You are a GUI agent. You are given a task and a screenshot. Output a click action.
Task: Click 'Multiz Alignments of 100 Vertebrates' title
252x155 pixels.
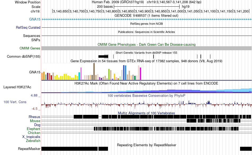click(146, 113)
